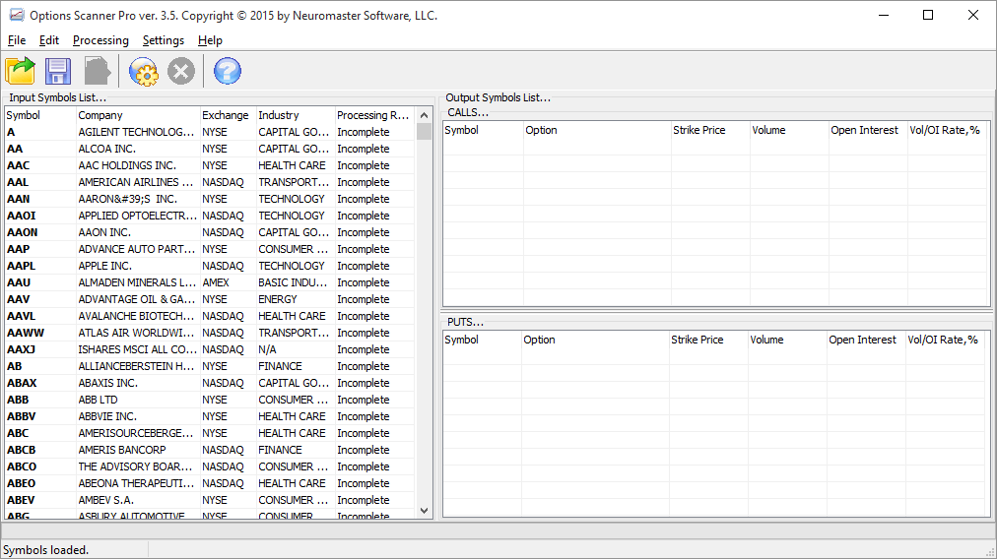Click PUTS Symbol column header
Image resolution: width=997 pixels, height=559 pixels.
(482, 340)
